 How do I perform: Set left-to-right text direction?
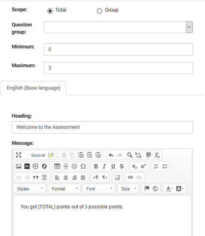[96, 178]
